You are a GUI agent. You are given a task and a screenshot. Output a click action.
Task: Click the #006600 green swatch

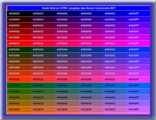(19, 85)
